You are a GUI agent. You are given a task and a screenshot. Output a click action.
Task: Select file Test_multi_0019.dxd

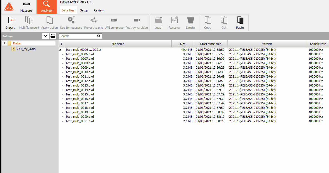(80, 112)
